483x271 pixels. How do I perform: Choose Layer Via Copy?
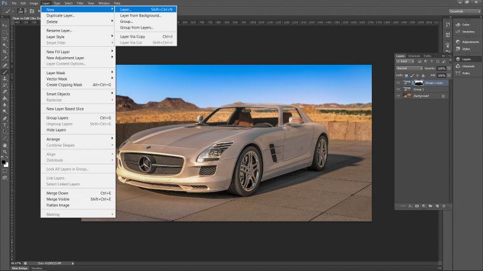click(x=146, y=37)
